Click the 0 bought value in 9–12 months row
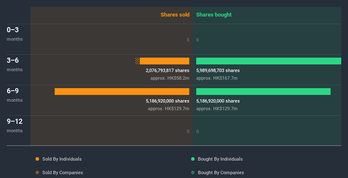 pos(198,131)
